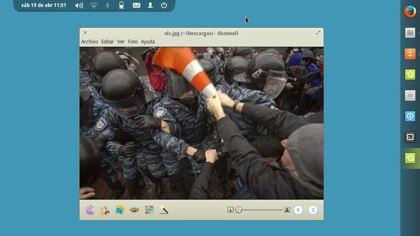Click the zoom-in large picture icon
The width and height of the screenshot is (420, 236).
pyautogui.click(x=287, y=210)
